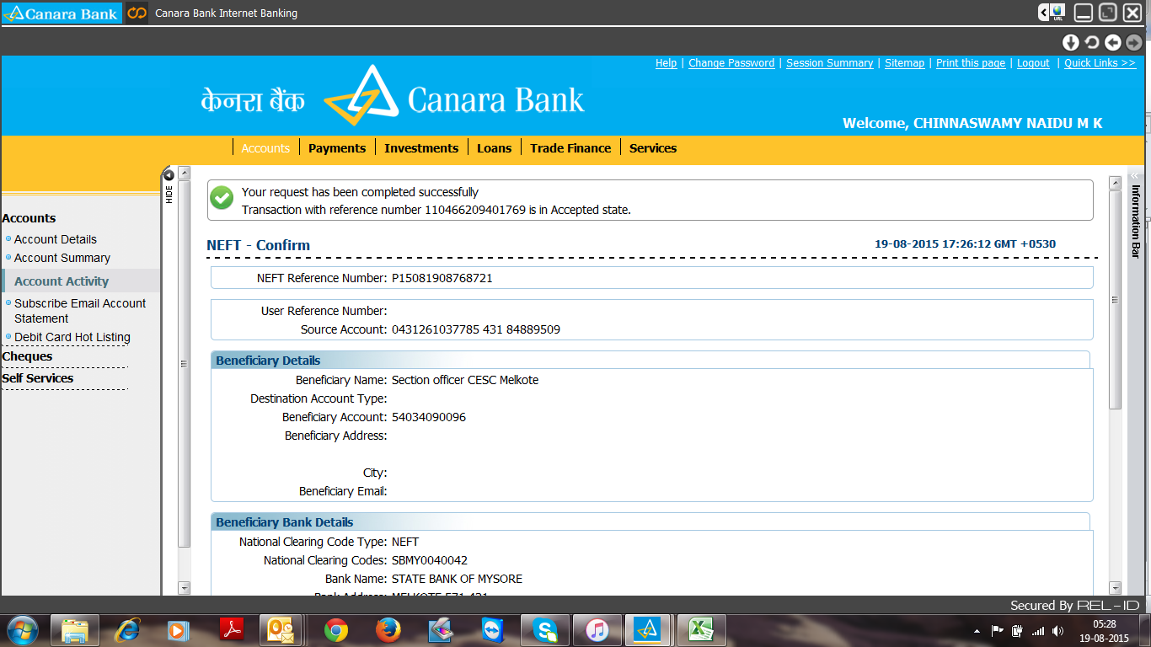Image resolution: width=1151 pixels, height=647 pixels.
Task: Open the Windows Start menu
Action: tap(22, 629)
